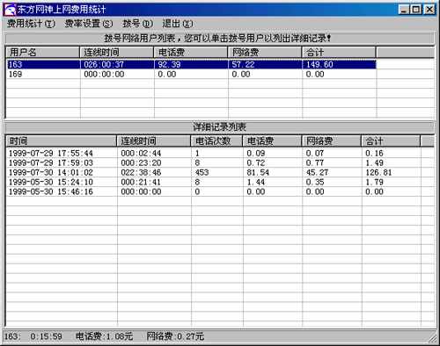Click network fee 45.27 cell
This screenshot has width=440, height=346.
click(x=317, y=172)
